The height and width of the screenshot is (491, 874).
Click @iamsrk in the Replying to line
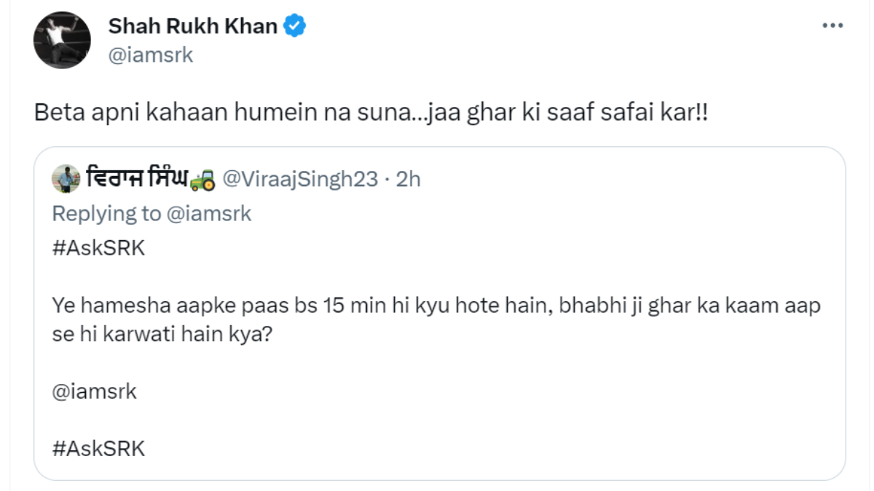click(x=209, y=213)
